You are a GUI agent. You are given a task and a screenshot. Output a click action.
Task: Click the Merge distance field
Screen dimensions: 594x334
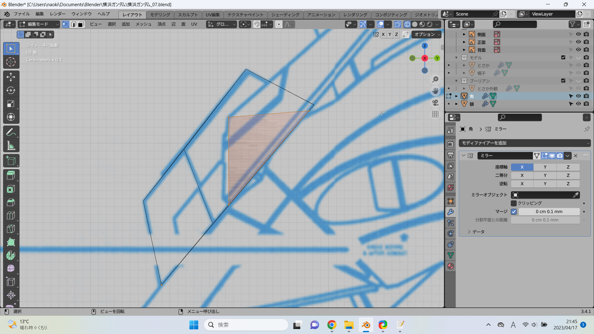[549, 212]
